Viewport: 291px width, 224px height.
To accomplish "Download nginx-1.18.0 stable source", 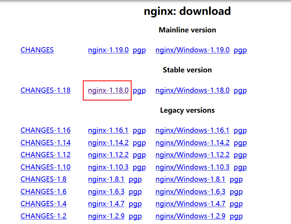I will point(108,90).
